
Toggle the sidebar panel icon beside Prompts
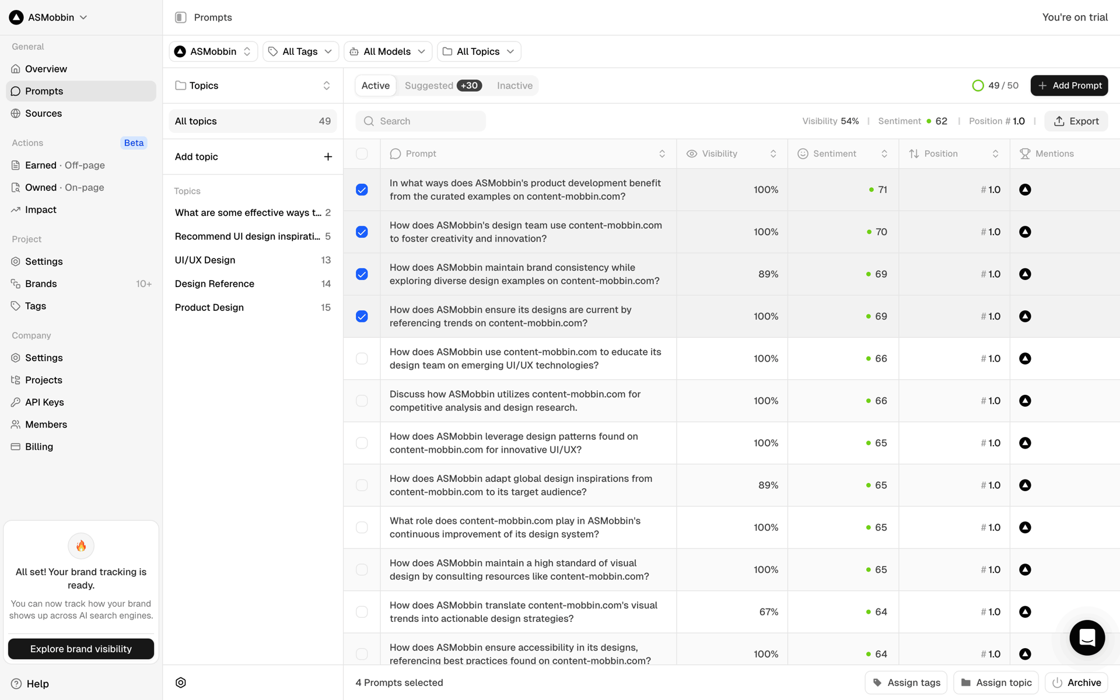181,17
